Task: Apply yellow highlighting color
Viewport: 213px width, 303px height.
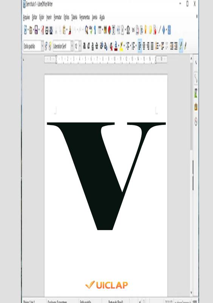Action: click(121, 46)
